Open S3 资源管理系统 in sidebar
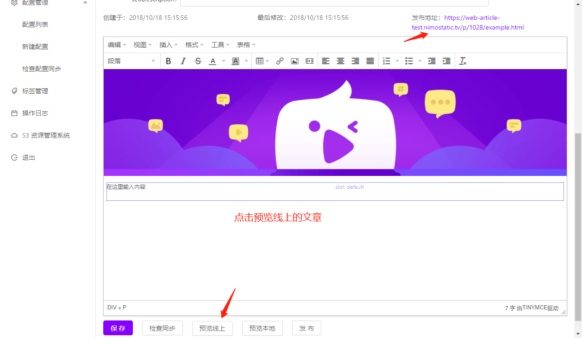 tap(46, 135)
